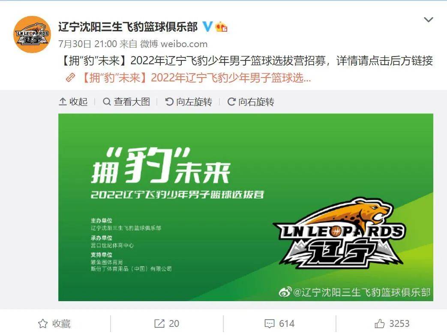Rotate image left with 向左旋转

[x=189, y=102]
